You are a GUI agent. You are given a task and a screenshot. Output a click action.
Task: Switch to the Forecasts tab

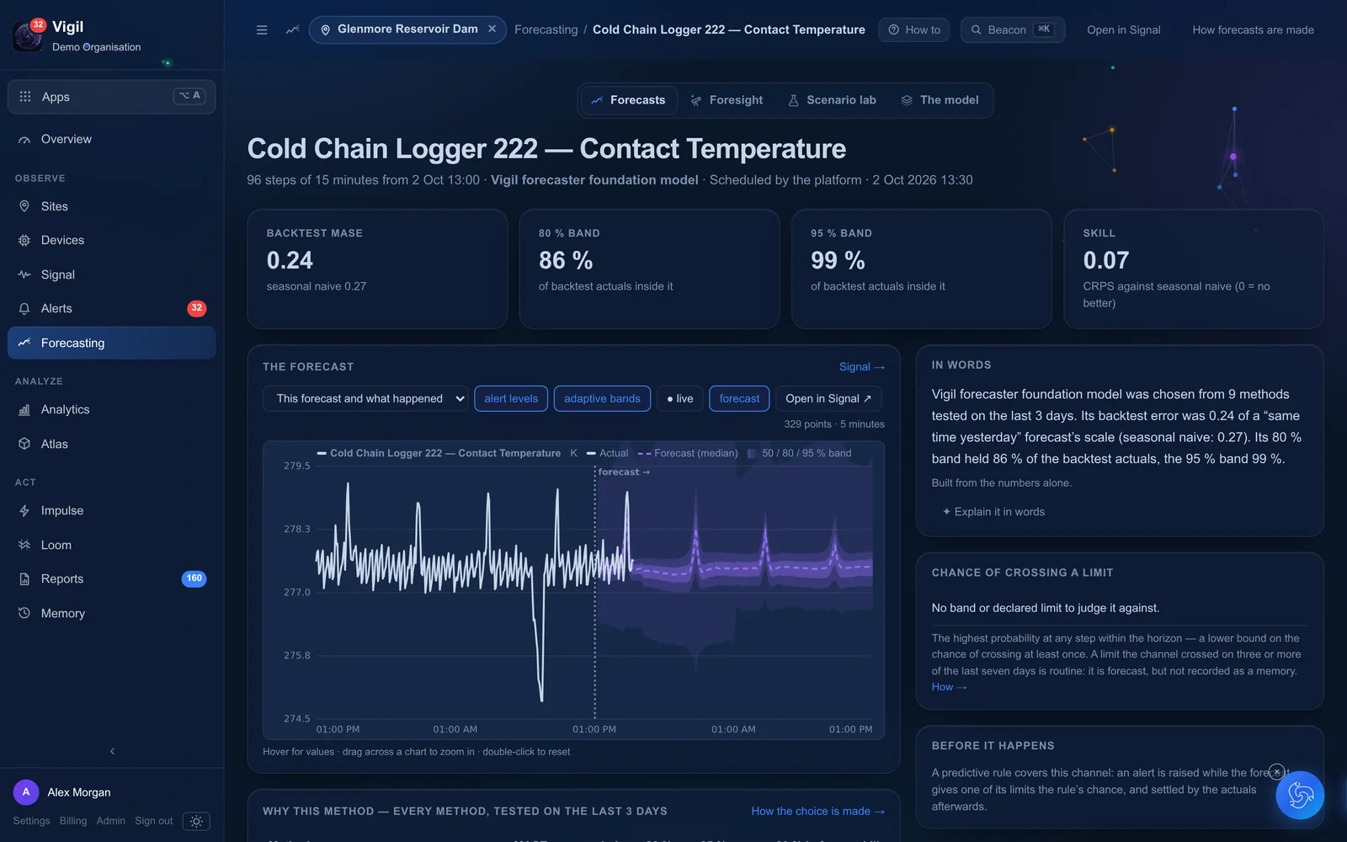click(629, 100)
